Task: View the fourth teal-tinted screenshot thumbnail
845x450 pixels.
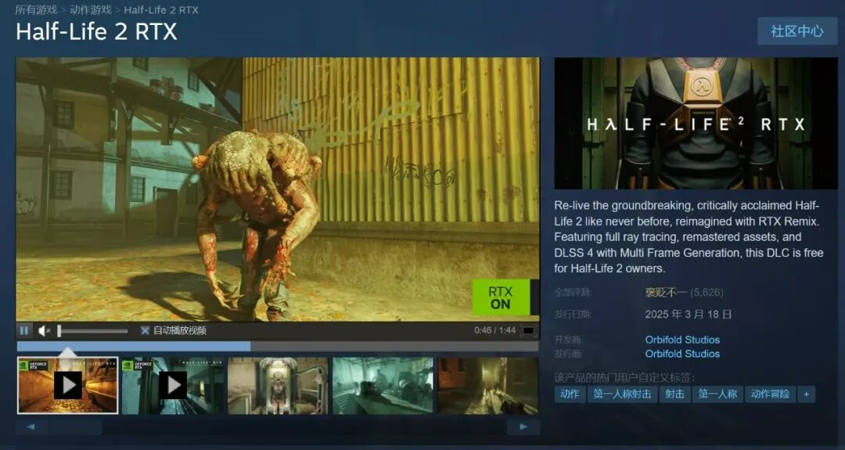Action: 383,385
